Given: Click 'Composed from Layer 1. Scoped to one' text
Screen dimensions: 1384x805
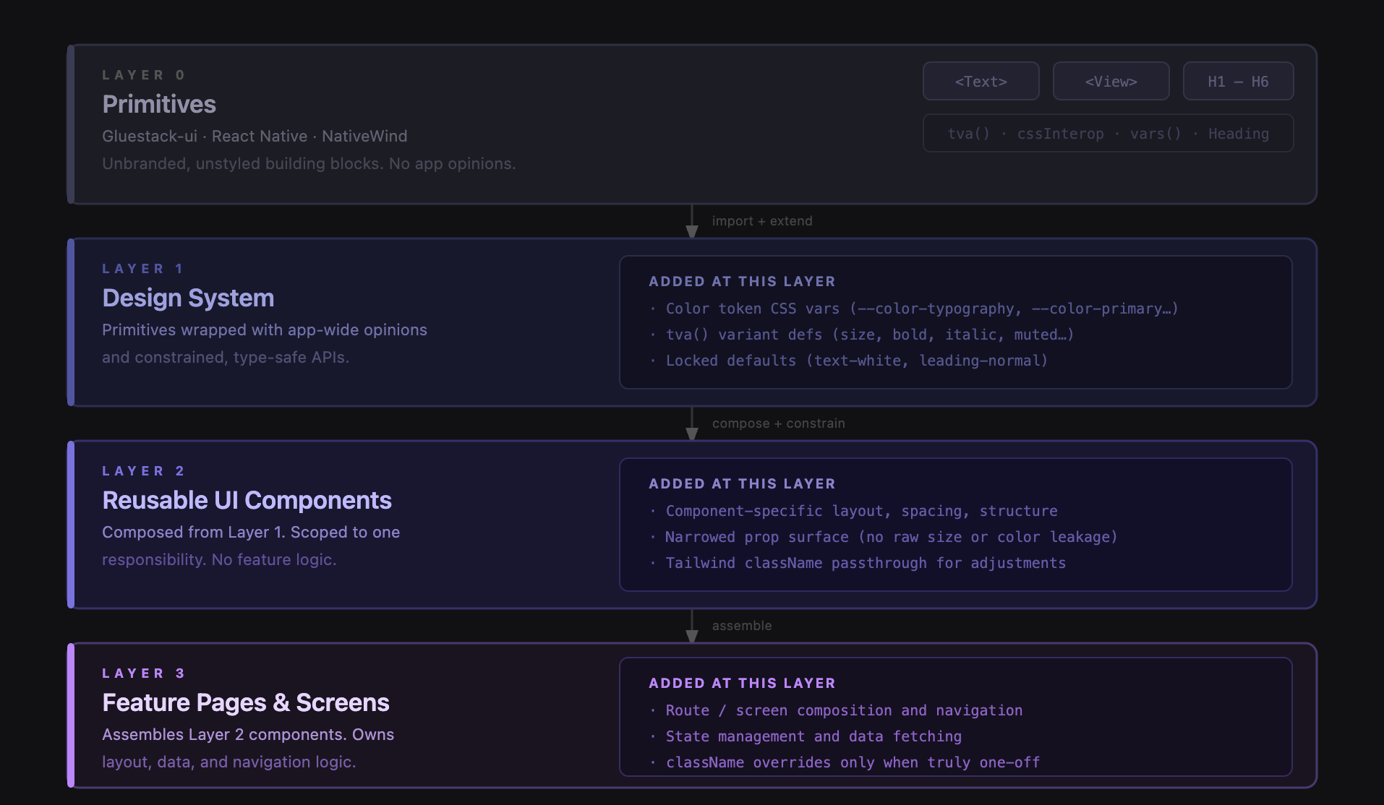Looking at the screenshot, I should (x=251, y=532).
